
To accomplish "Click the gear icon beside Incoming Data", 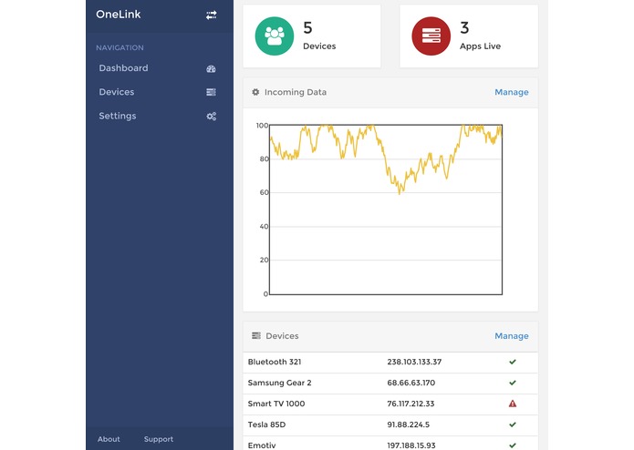I will [255, 92].
